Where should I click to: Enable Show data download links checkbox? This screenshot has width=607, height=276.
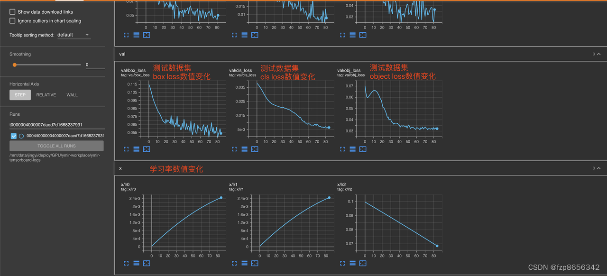(x=12, y=12)
